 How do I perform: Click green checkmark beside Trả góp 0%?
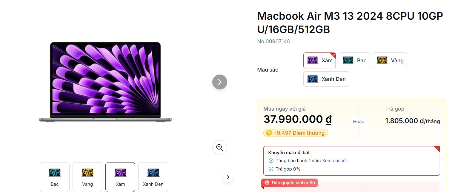(x=271, y=169)
